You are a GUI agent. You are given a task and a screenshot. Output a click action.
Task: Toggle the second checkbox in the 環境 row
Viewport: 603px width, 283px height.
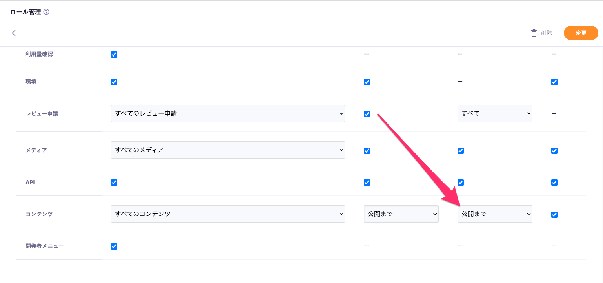coord(367,82)
